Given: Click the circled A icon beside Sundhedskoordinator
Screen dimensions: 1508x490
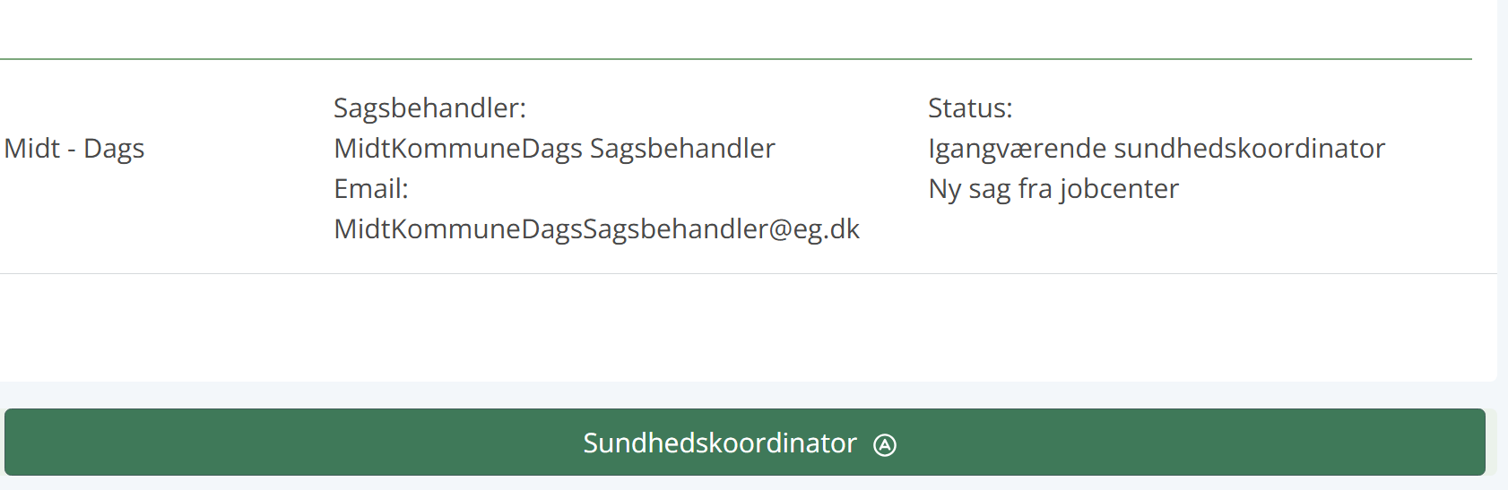Looking at the screenshot, I should tap(885, 444).
